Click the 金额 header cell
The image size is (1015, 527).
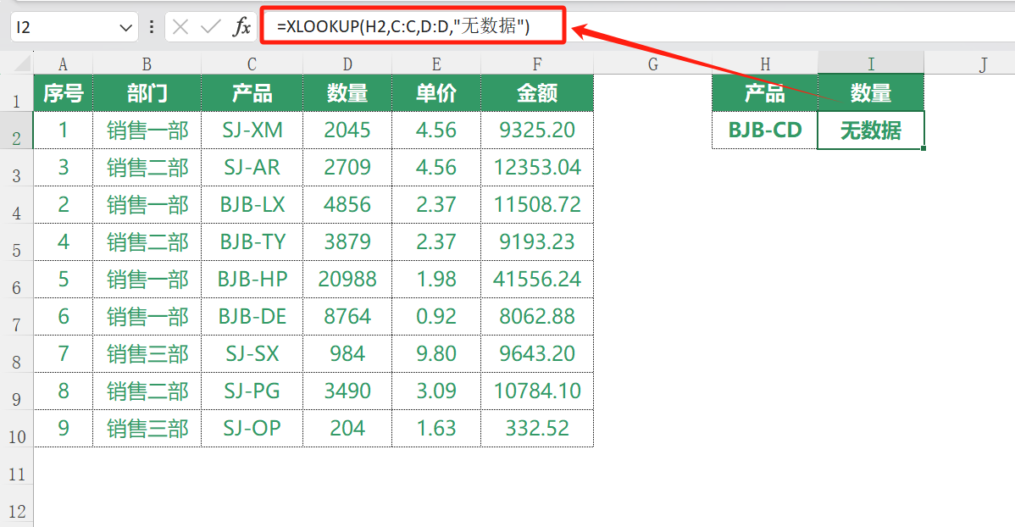pos(537,93)
